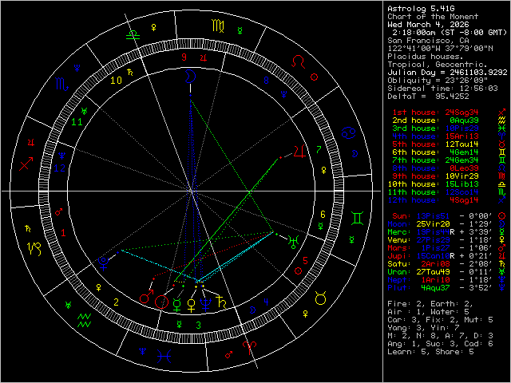Screen dimensions: 511x383
Task: Click the large green Uranus glyph inside the wheel
Action: (293, 243)
